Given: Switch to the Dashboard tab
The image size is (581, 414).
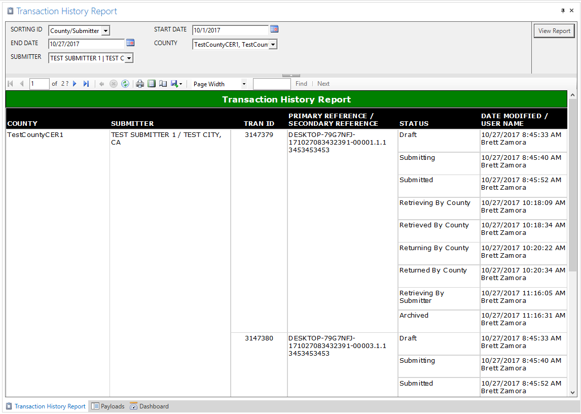Looking at the screenshot, I should 150,406.
